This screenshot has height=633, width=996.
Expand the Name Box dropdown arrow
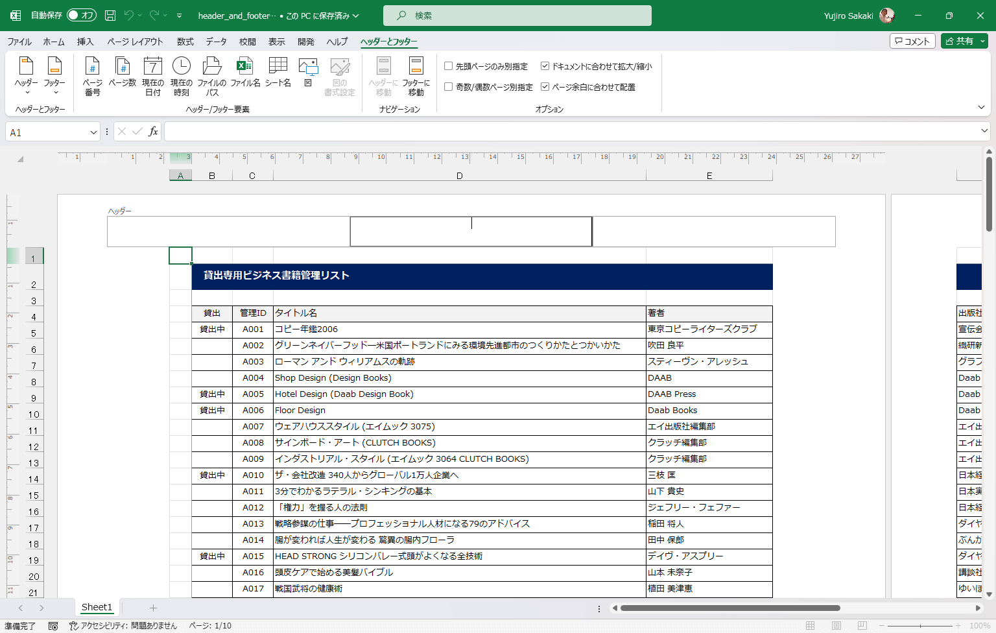pyautogui.click(x=93, y=132)
